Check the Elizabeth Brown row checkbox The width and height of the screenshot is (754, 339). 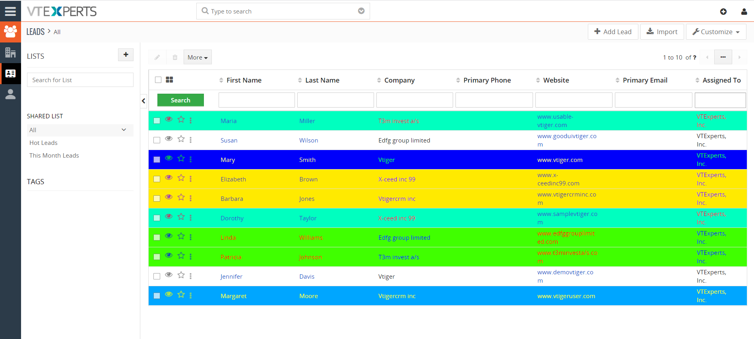[x=157, y=179]
